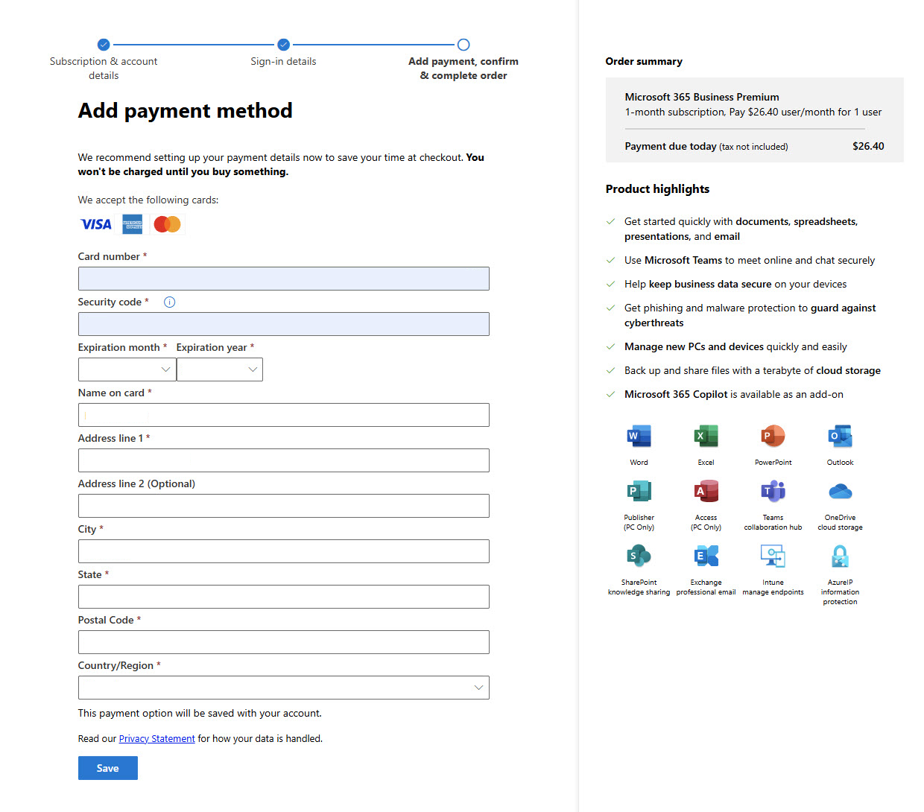Click the PowerPoint app icon
The image size is (924, 812).
(x=773, y=436)
